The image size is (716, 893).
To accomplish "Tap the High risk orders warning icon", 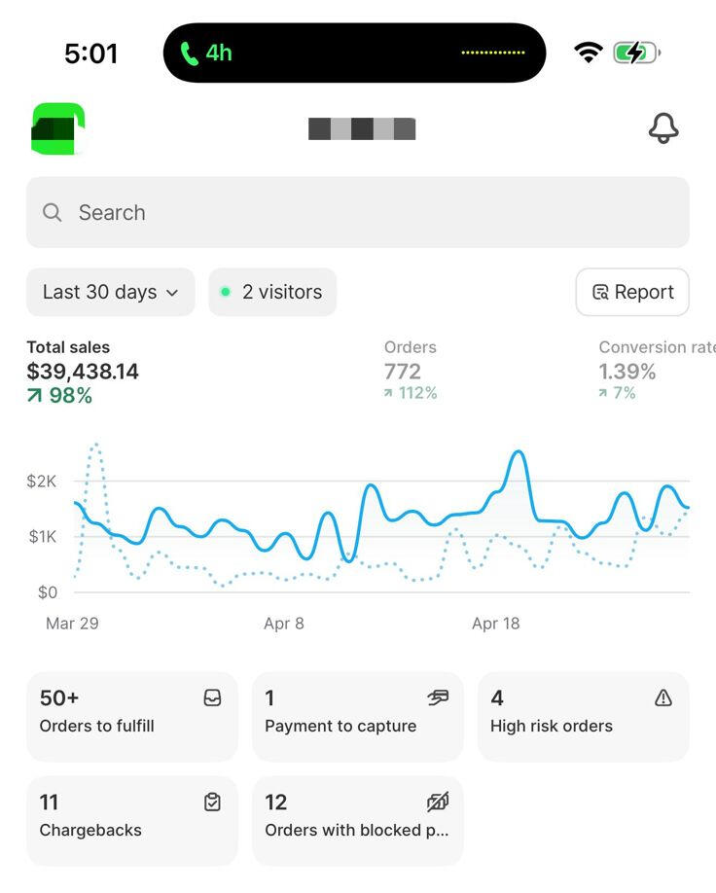I will pyautogui.click(x=663, y=697).
